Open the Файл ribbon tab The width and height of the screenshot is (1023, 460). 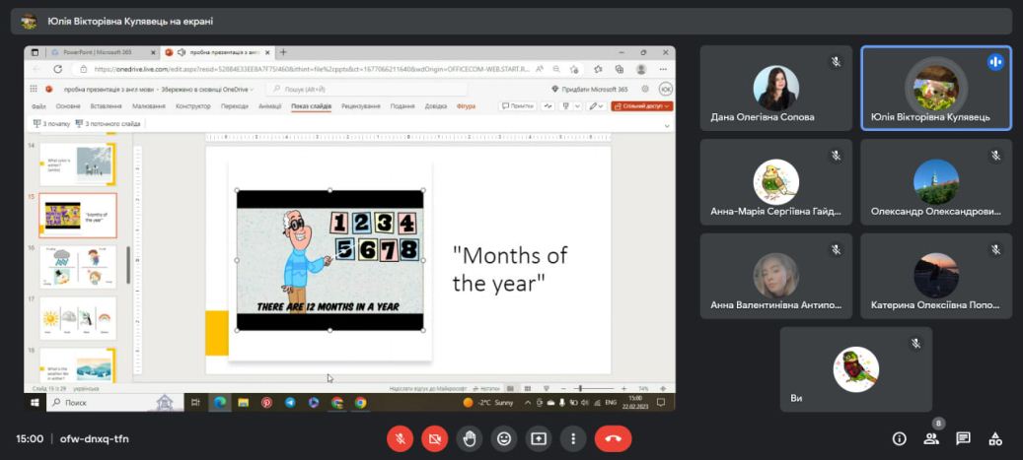(38, 106)
